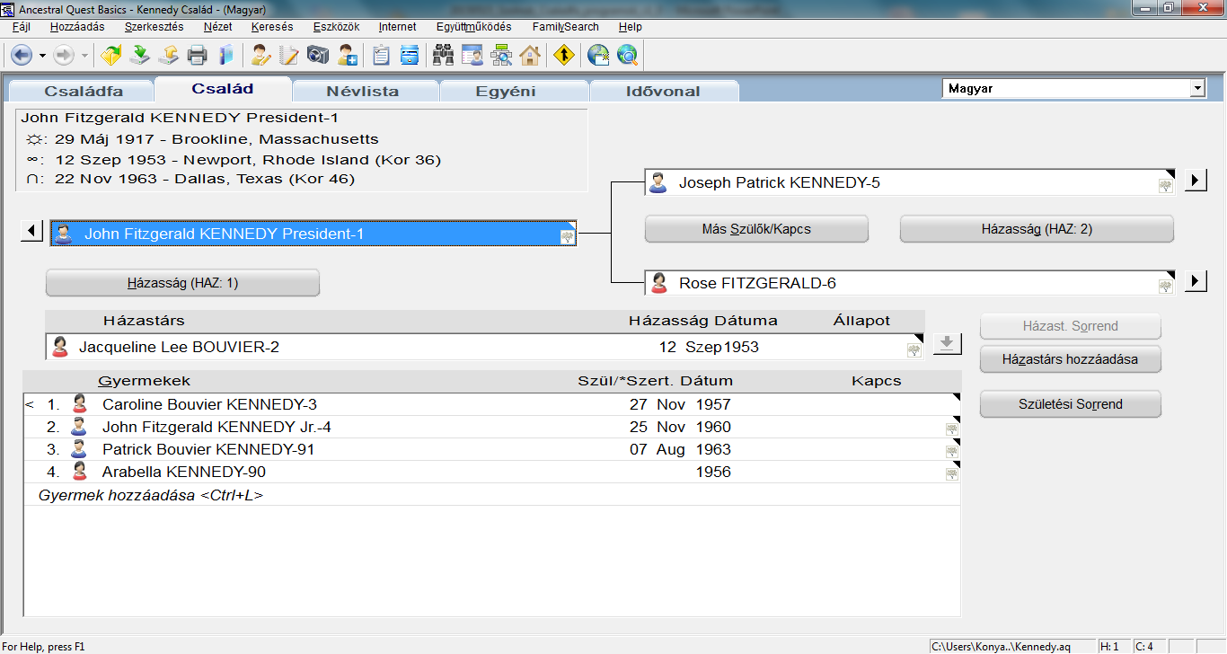Click the yellow diamond arrow sign icon

point(564,56)
